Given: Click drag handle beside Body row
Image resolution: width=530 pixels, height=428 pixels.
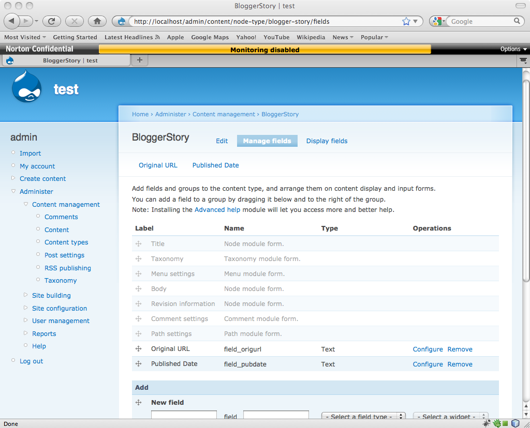Looking at the screenshot, I should click(x=138, y=288).
